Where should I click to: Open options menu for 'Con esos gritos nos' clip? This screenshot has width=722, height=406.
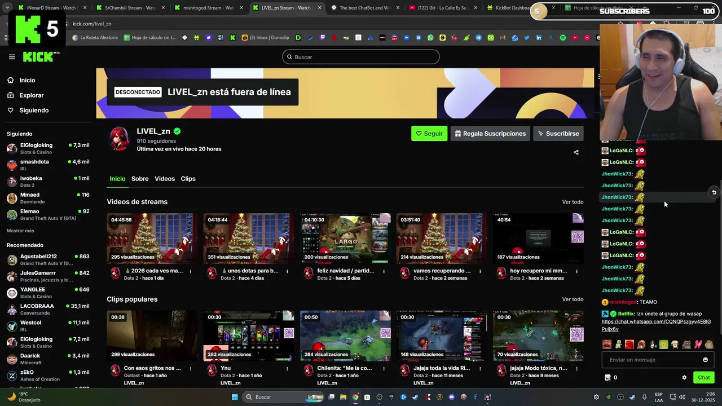(191, 369)
